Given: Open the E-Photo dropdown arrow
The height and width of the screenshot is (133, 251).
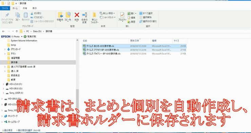Looking at the screenshot, I should click(x=22, y=37).
